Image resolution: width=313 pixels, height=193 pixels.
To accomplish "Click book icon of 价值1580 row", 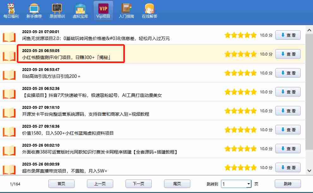I will pos(9,132).
